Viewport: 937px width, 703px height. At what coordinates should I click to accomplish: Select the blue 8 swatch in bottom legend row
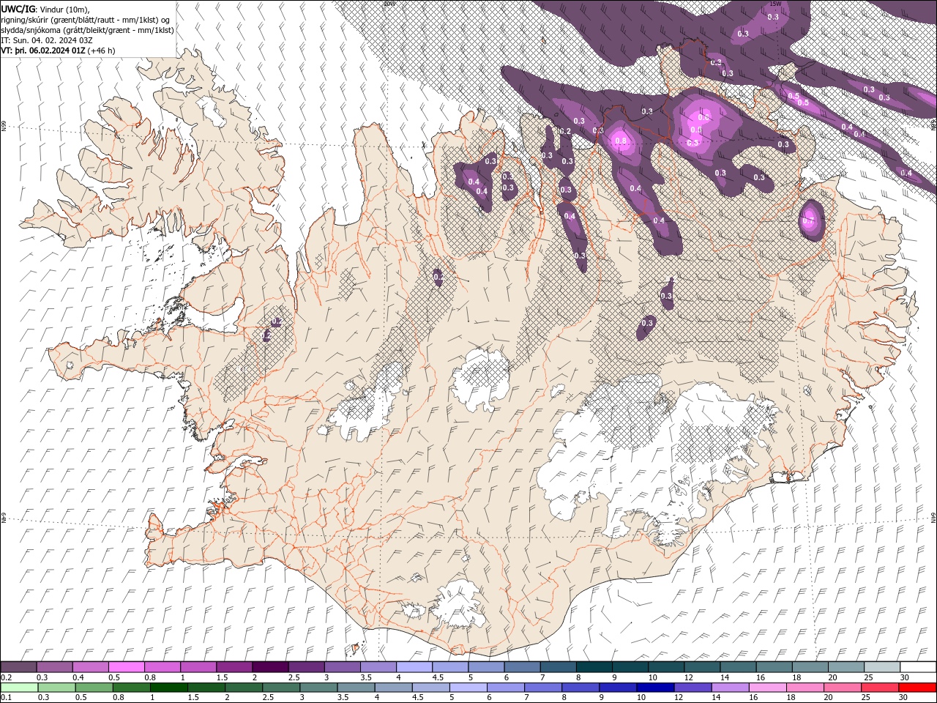(580, 688)
